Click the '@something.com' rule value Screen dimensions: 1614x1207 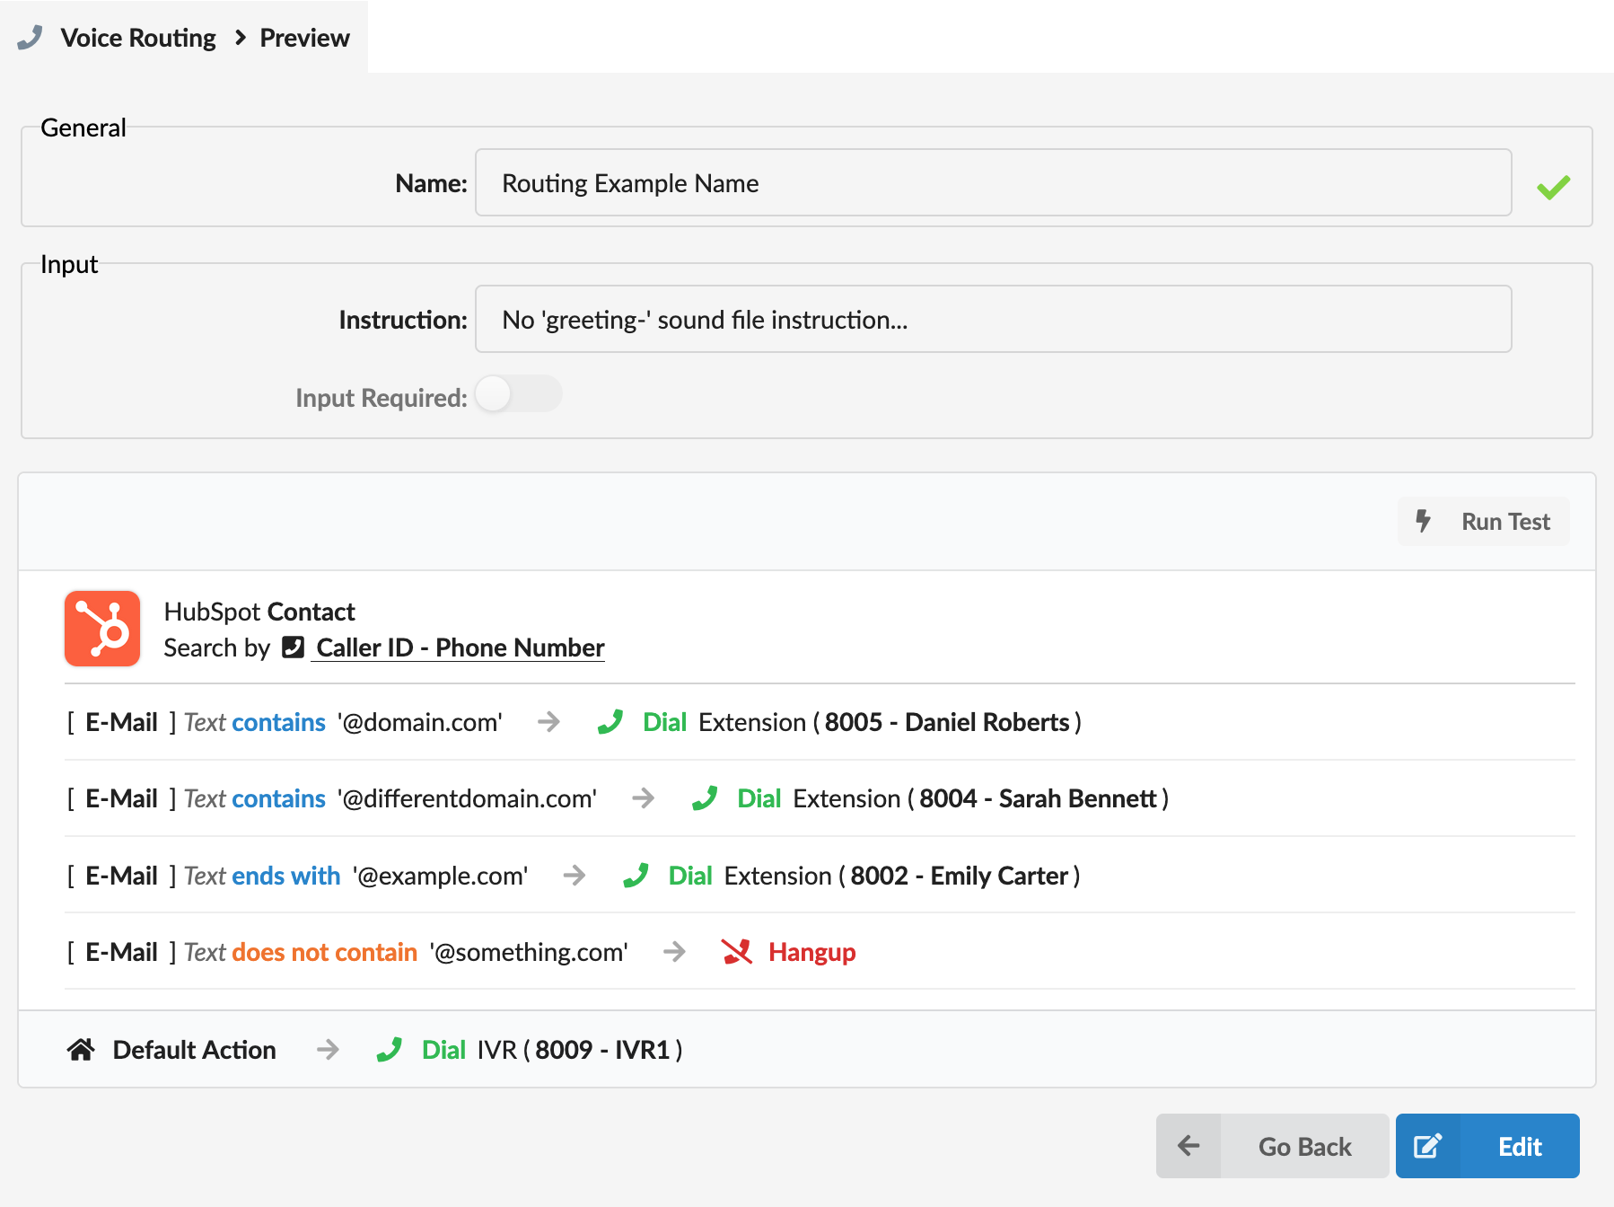[x=529, y=952]
